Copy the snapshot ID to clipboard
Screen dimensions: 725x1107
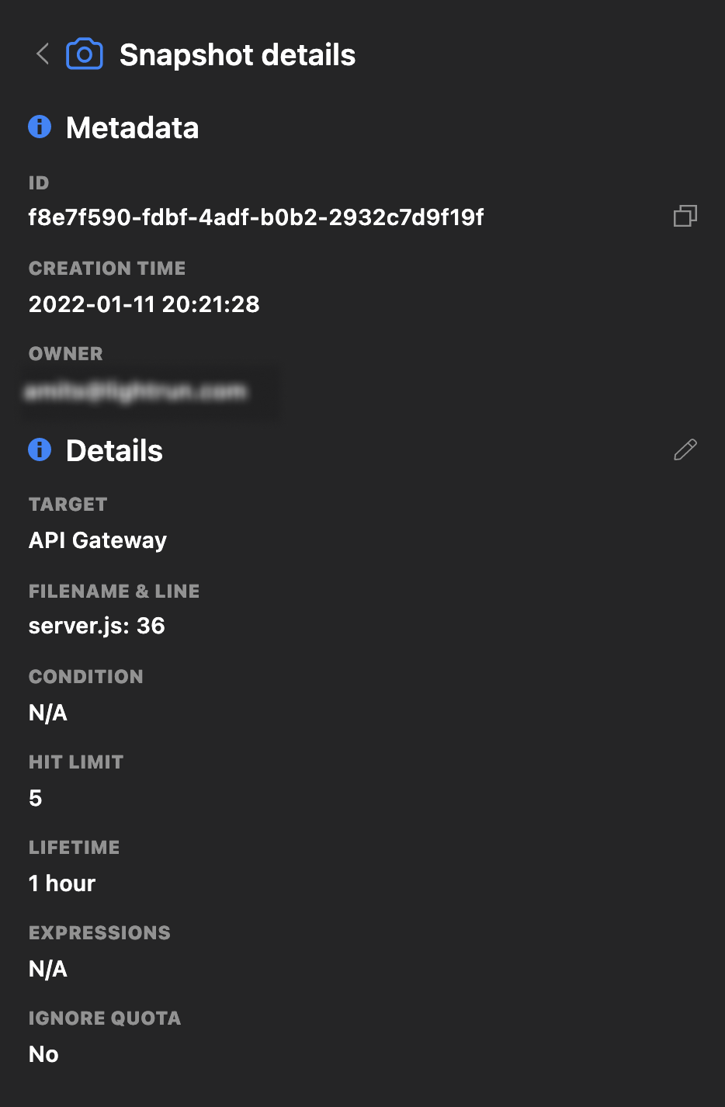[x=685, y=216]
